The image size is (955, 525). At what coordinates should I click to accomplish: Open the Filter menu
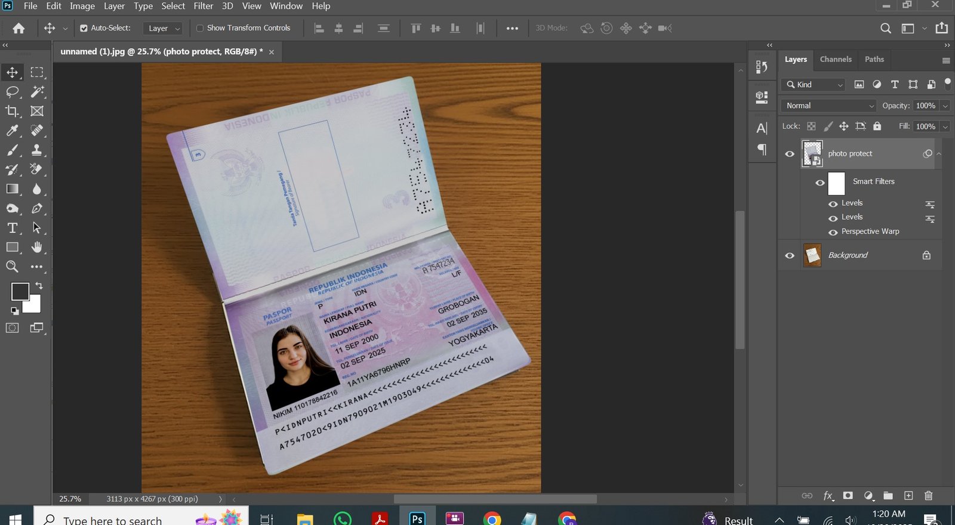[x=203, y=6]
